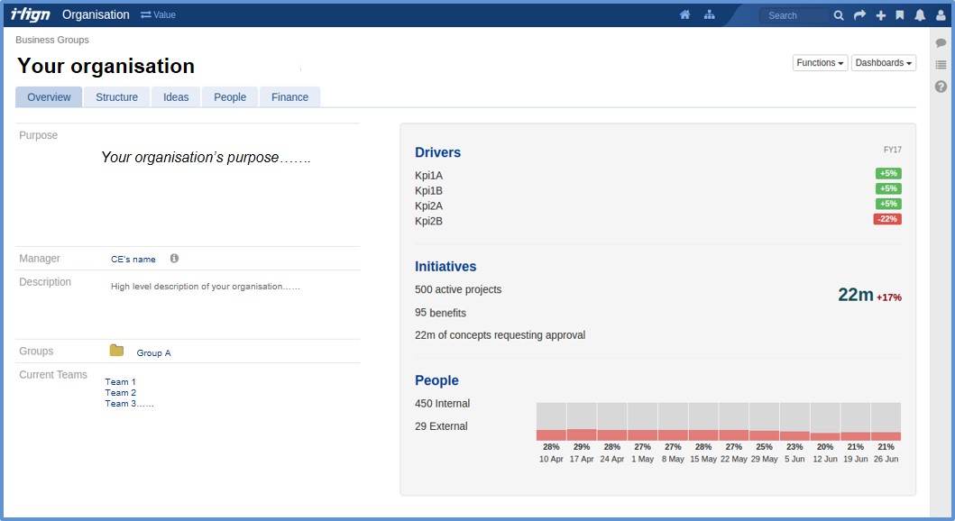The image size is (955, 521).
Task: Expand the Dashboards dropdown
Action: (x=883, y=63)
